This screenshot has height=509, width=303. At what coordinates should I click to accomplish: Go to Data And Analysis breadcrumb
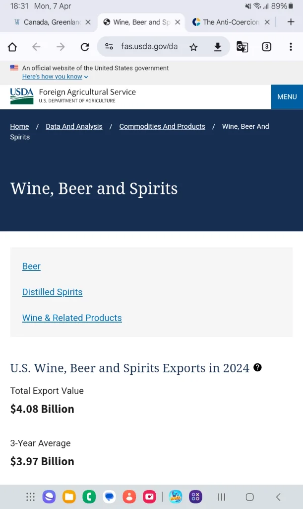[x=74, y=126]
